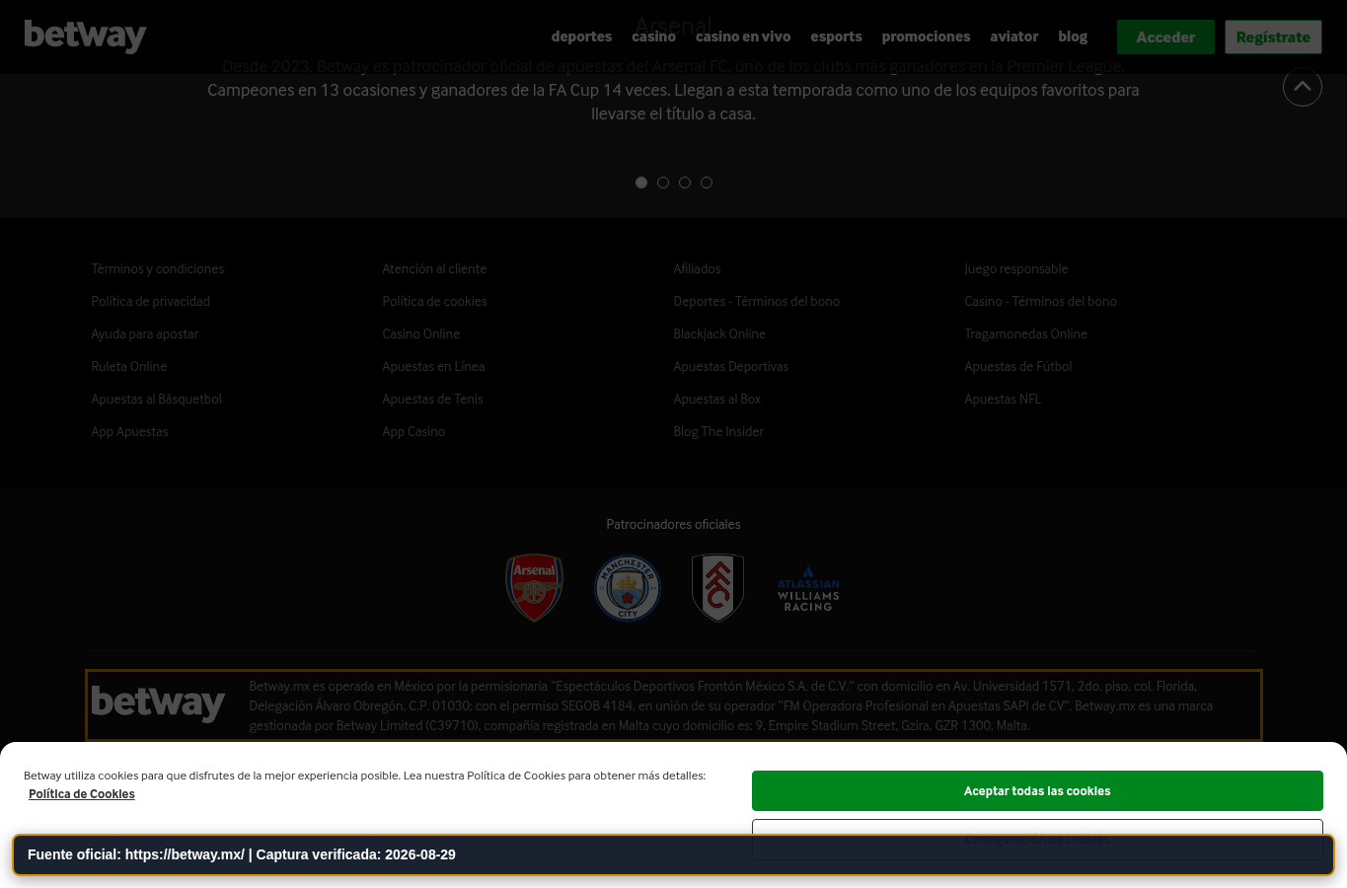The height and width of the screenshot is (888, 1347).
Task: Open Ruleta Online link
Action: [x=129, y=366]
